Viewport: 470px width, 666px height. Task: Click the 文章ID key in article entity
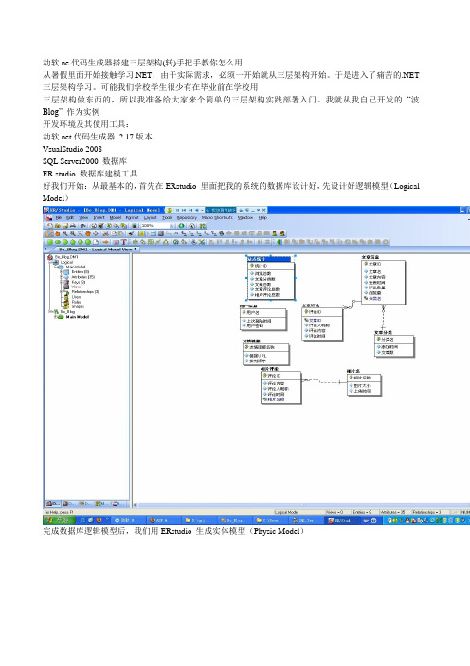pos(373,264)
